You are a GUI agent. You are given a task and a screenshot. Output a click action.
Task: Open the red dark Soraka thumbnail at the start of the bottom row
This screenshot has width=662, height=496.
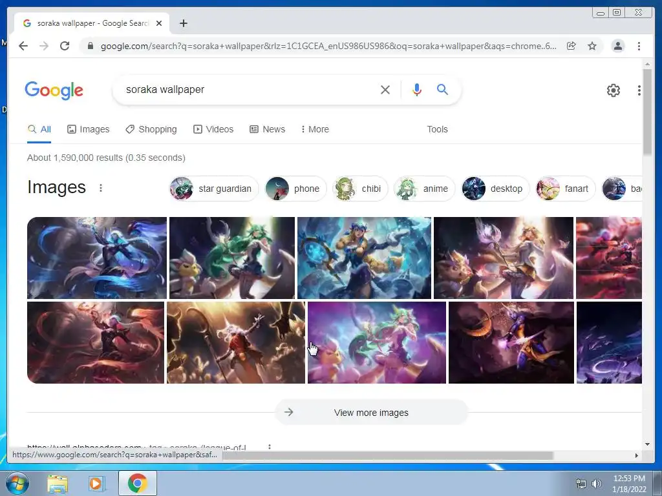click(96, 342)
